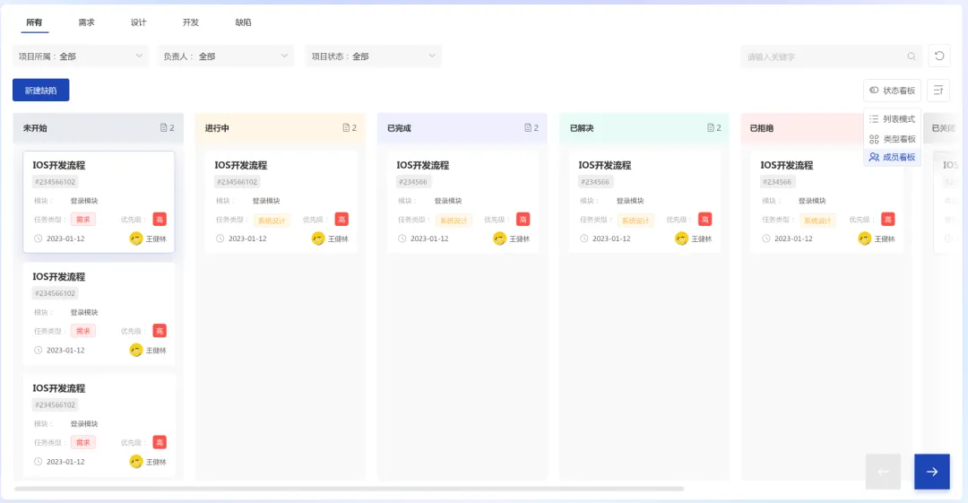Click the right arrow navigation button
Screen dimensions: 968x503
(x=931, y=472)
